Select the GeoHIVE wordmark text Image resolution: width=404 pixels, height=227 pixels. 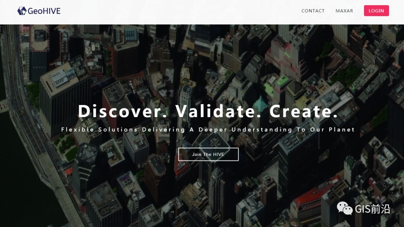[44, 11]
